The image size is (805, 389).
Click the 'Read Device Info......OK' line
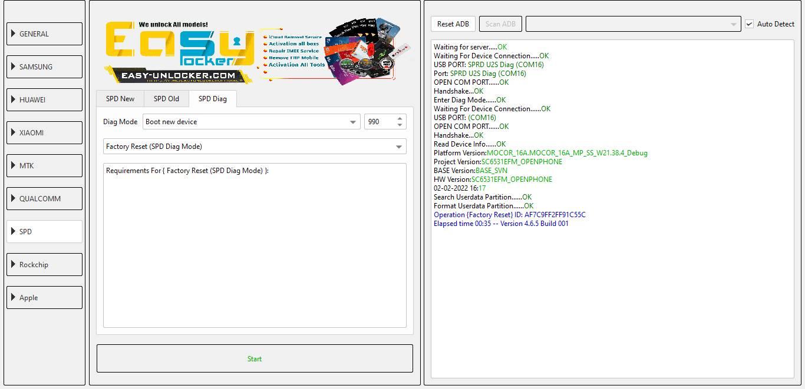click(470, 144)
